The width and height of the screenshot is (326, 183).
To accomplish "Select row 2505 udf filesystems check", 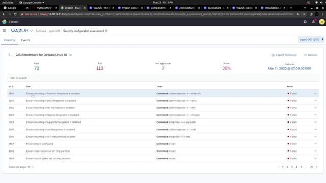I will pyautogui.click(x=163, y=130).
